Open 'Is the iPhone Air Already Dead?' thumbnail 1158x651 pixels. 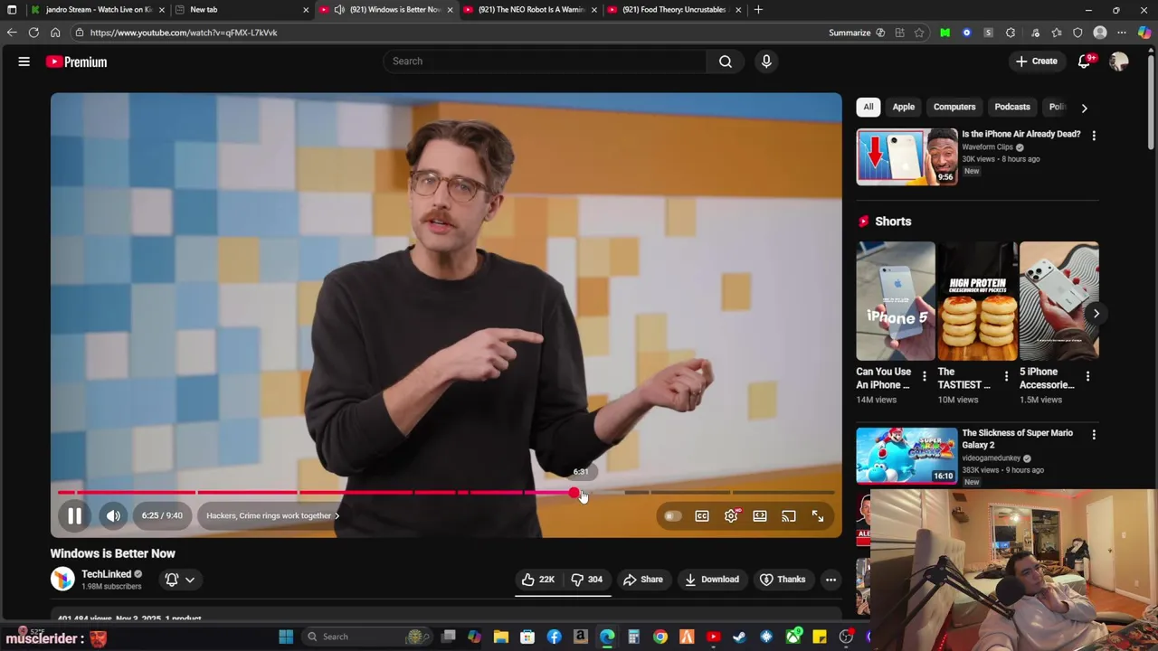pos(906,157)
